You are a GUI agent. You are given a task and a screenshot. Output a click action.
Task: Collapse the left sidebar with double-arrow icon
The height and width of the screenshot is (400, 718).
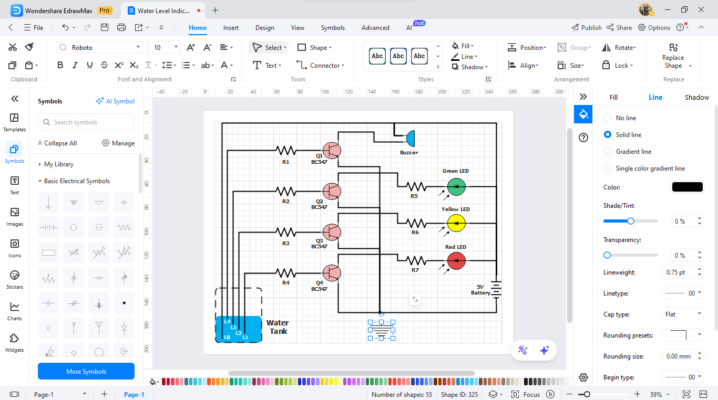[x=15, y=99]
